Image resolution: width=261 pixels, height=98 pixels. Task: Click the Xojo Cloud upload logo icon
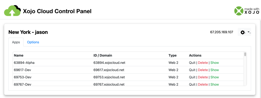tap(12, 10)
